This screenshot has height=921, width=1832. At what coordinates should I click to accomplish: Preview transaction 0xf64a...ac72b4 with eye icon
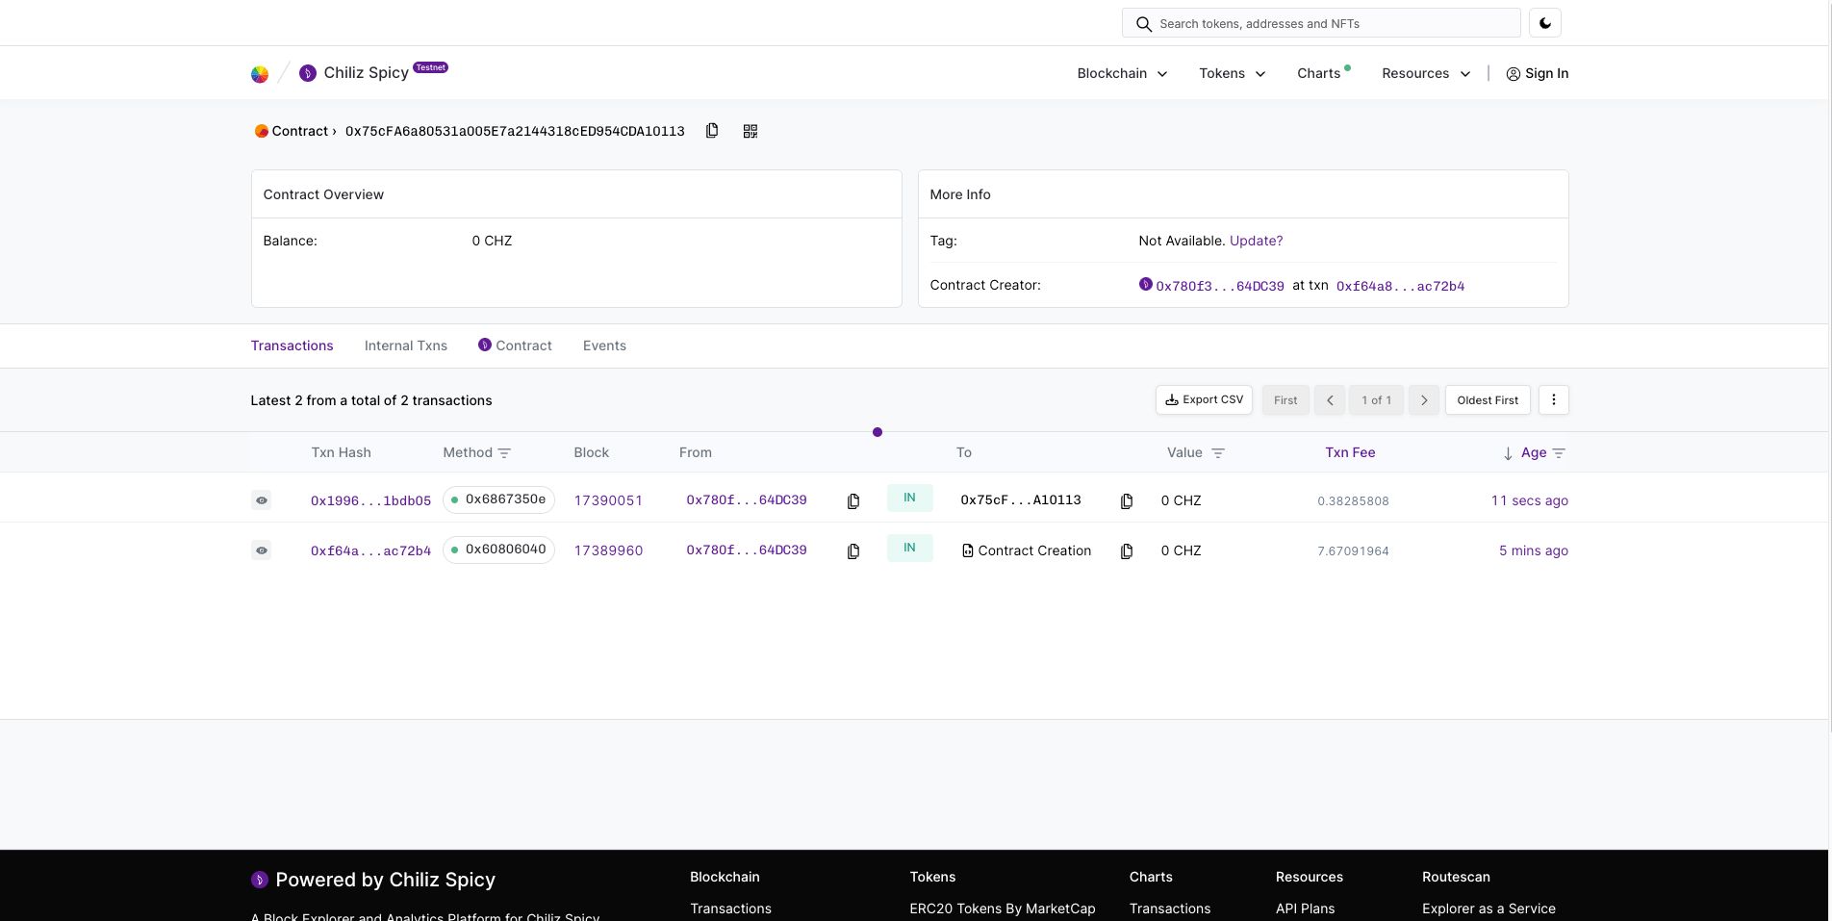261,550
